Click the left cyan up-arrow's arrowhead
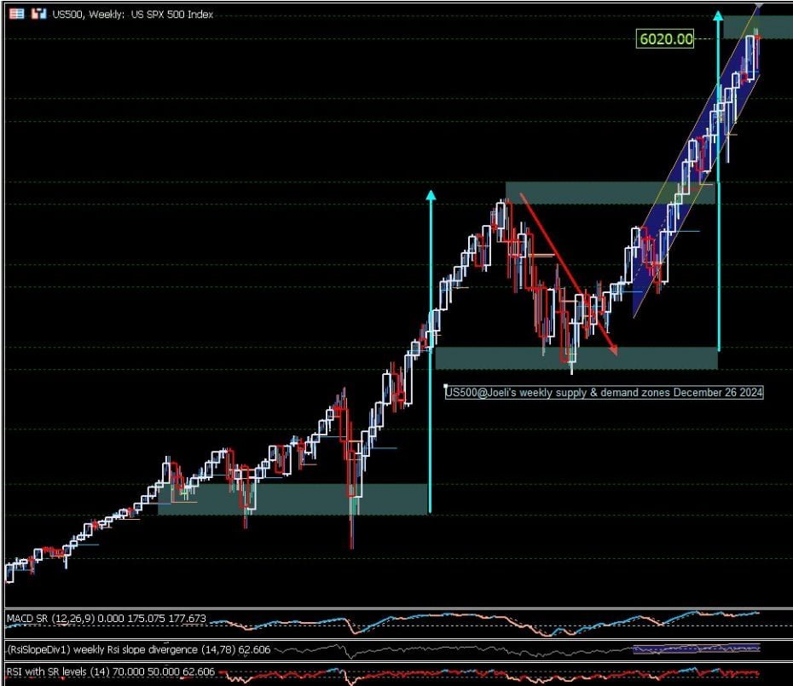793x686 pixels. (x=431, y=196)
